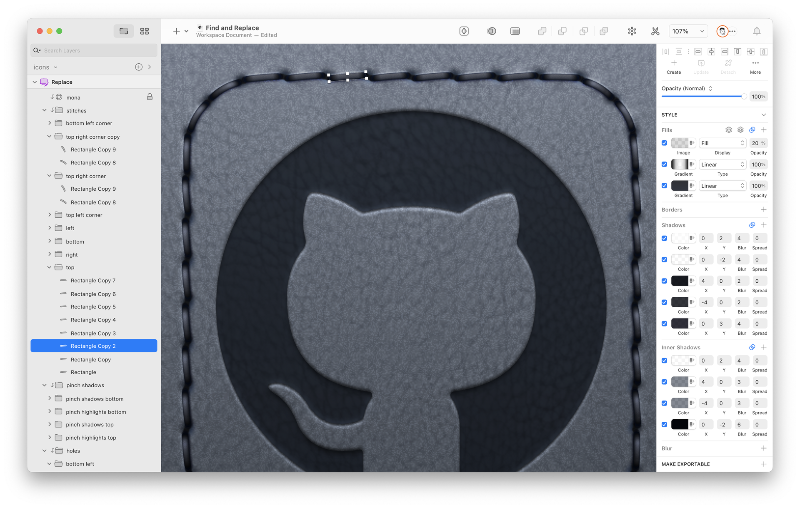Click the layer opacity slider

[704, 97]
